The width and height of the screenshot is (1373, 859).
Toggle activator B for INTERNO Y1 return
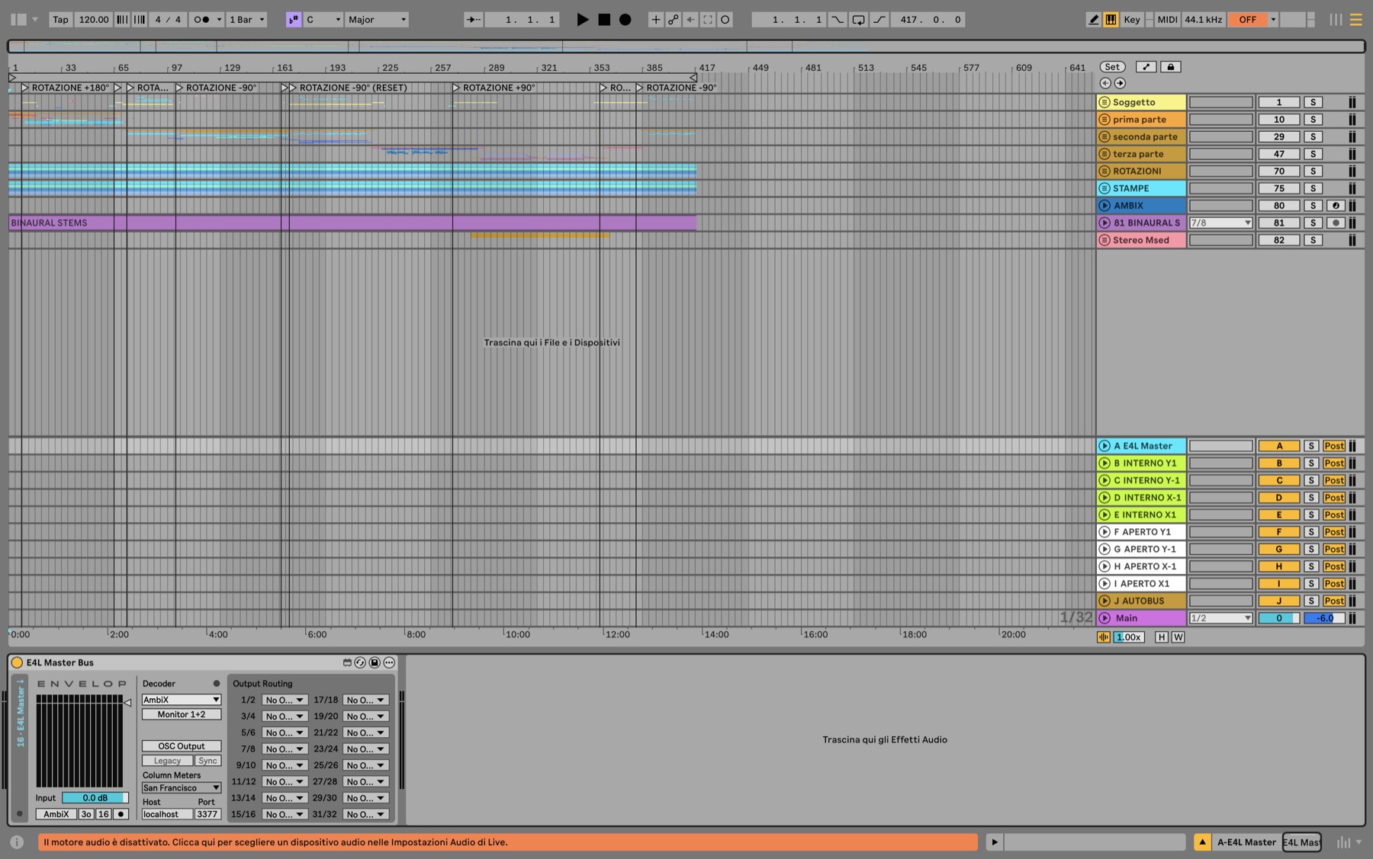pyautogui.click(x=1279, y=463)
